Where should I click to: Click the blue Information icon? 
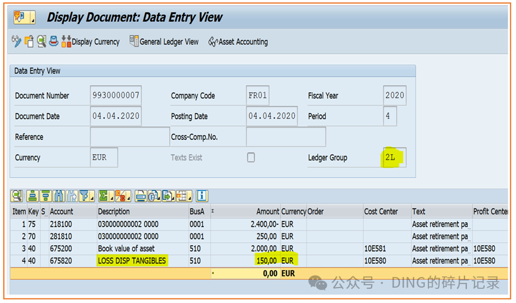coord(202,196)
